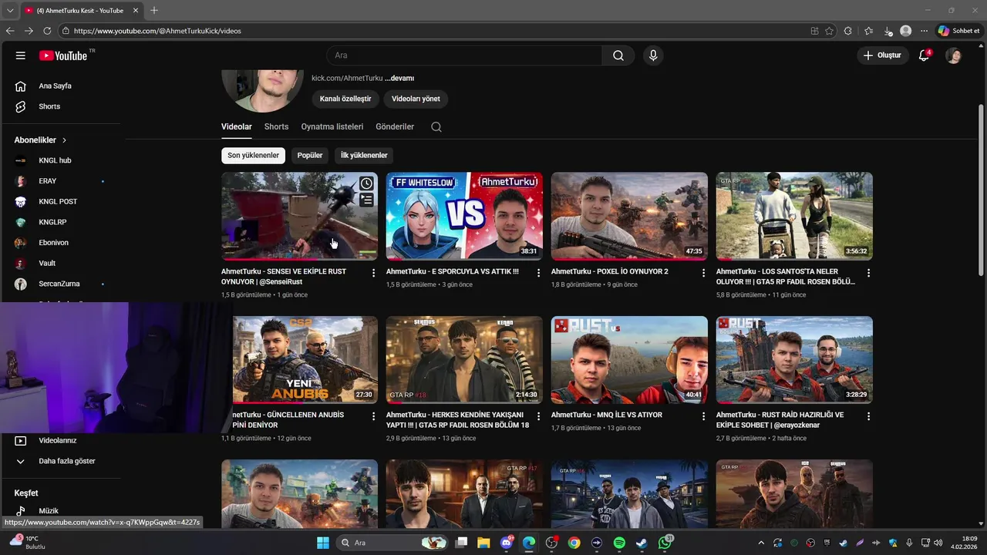Open the FF WHITESLOW VS thumbnail video
The height and width of the screenshot is (555, 987).
(464, 216)
